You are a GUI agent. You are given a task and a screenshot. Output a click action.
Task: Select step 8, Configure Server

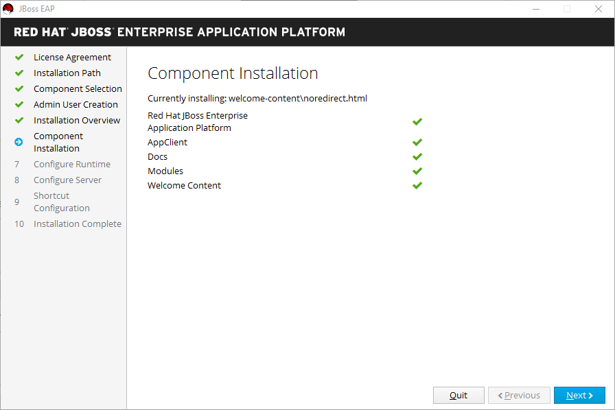click(68, 180)
